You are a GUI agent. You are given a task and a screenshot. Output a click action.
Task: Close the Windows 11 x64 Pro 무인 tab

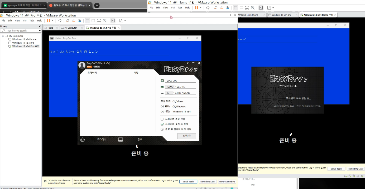coord(119,28)
